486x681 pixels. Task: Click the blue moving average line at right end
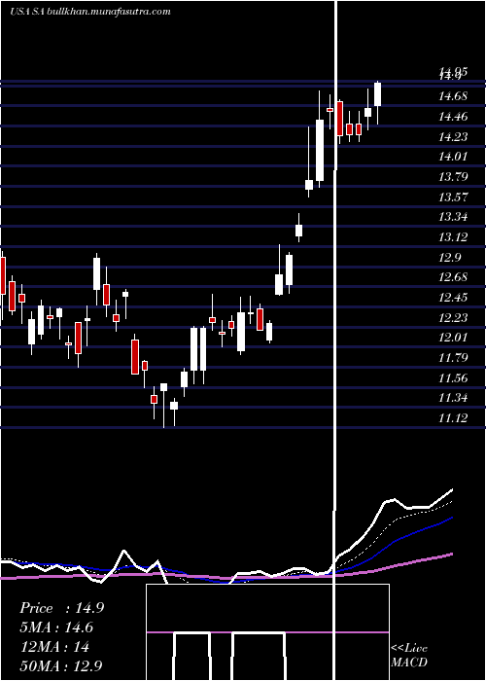click(x=450, y=519)
